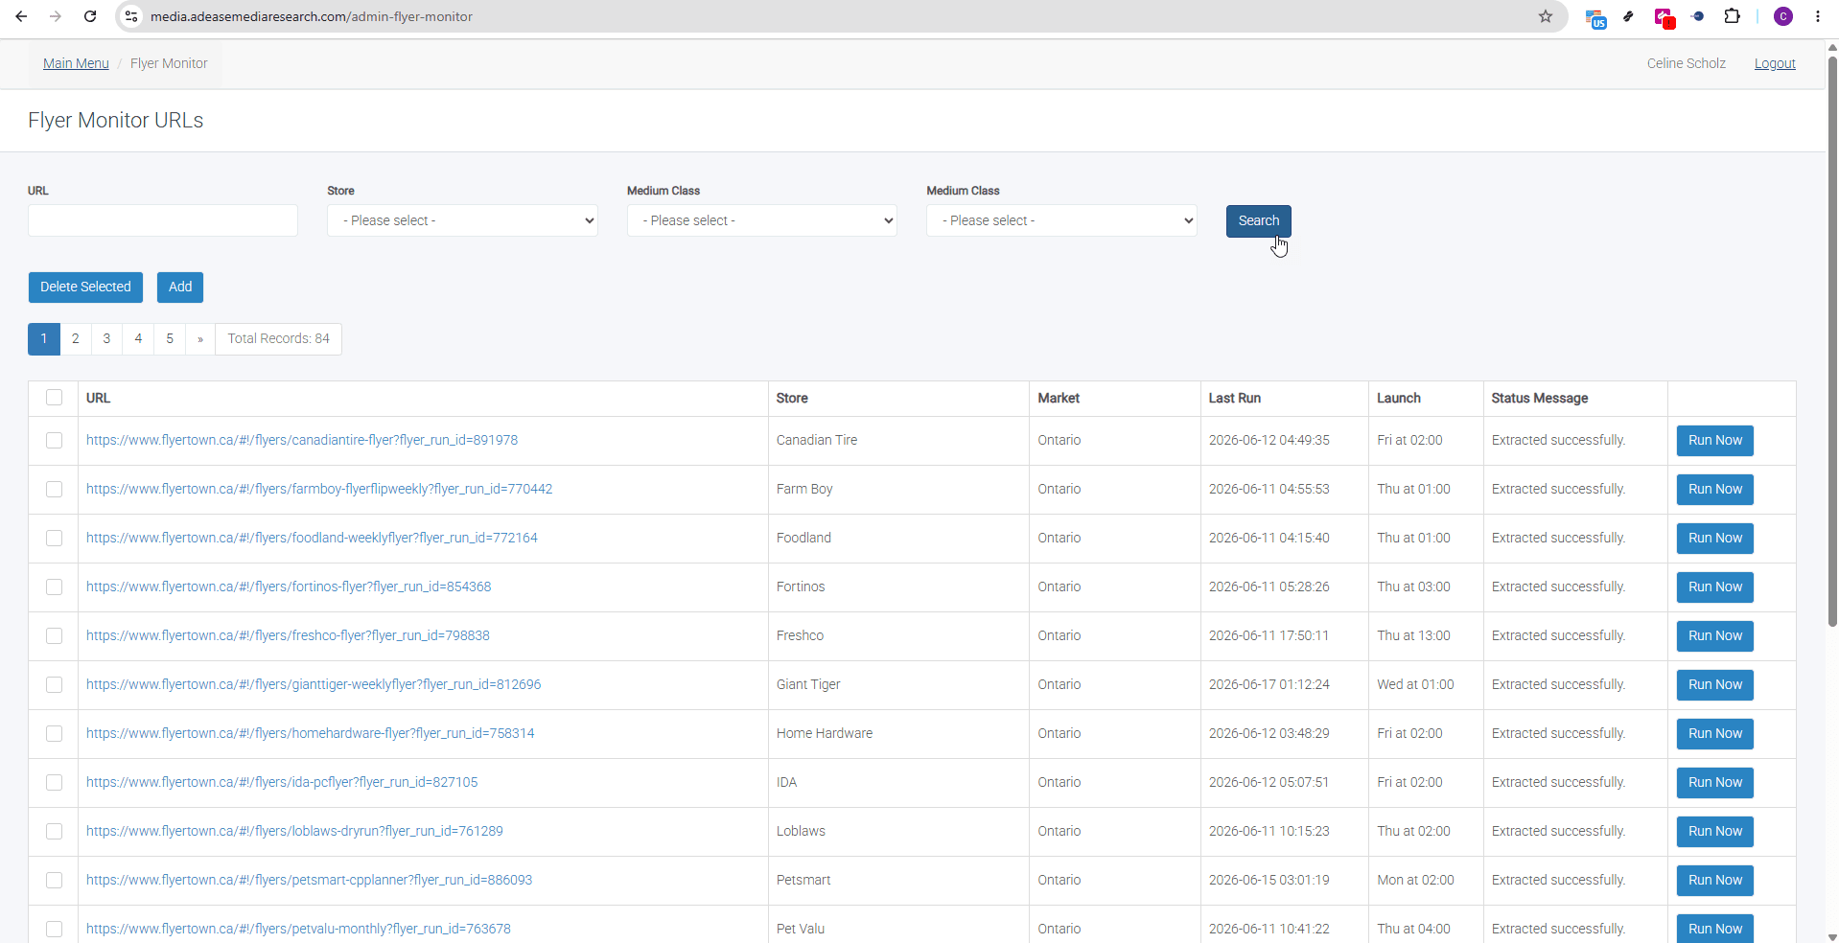Open the ida-pcflyer URL link

pos(282,782)
